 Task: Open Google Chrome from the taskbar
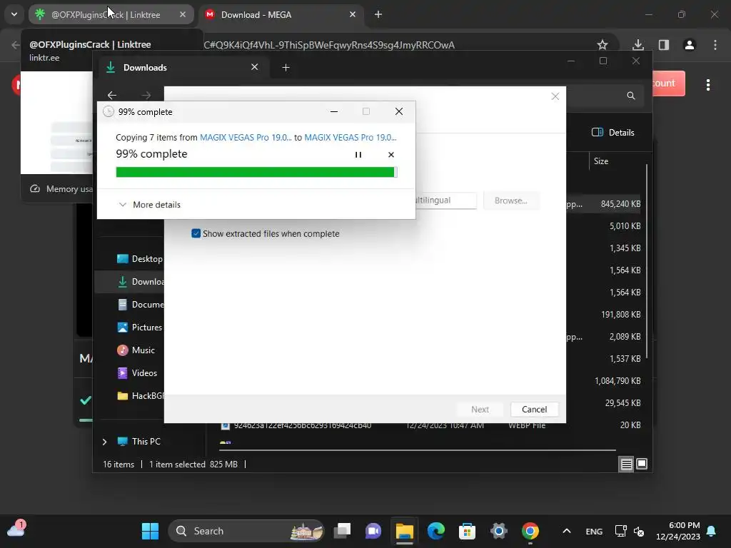point(530,531)
